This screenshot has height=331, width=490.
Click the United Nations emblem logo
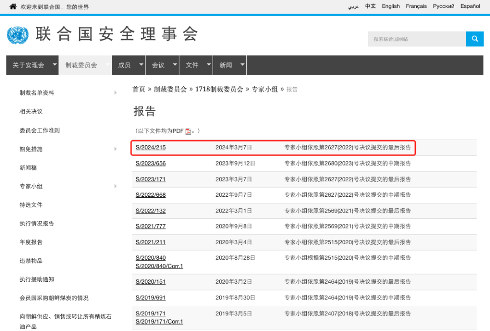[17, 35]
